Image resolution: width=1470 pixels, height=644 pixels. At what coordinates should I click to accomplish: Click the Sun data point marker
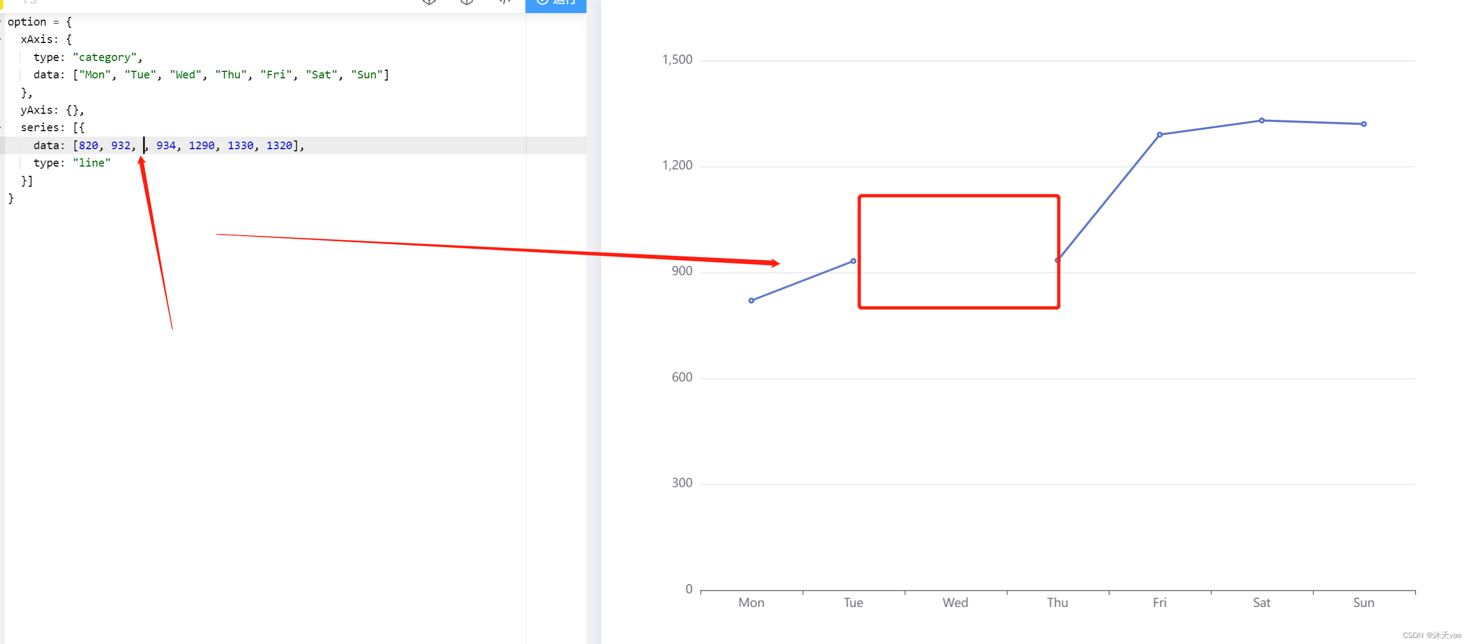(1363, 124)
